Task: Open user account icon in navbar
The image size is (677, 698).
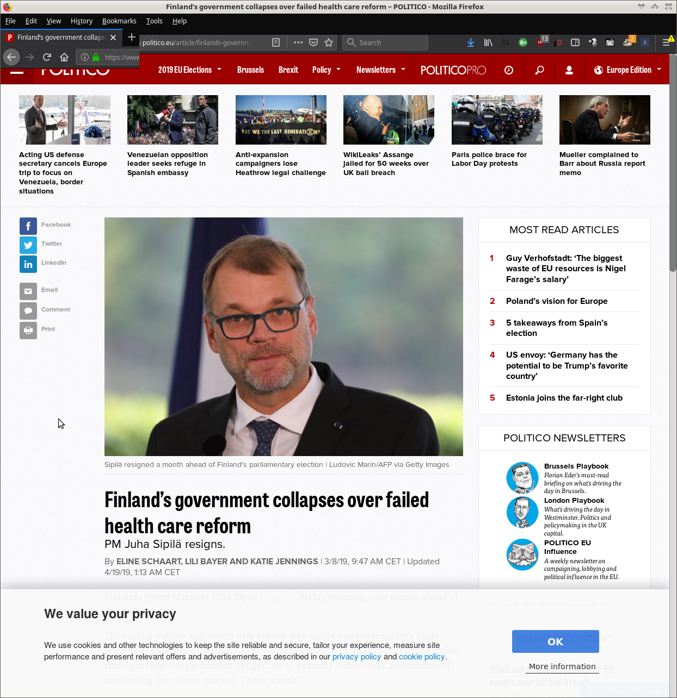Action: point(569,70)
